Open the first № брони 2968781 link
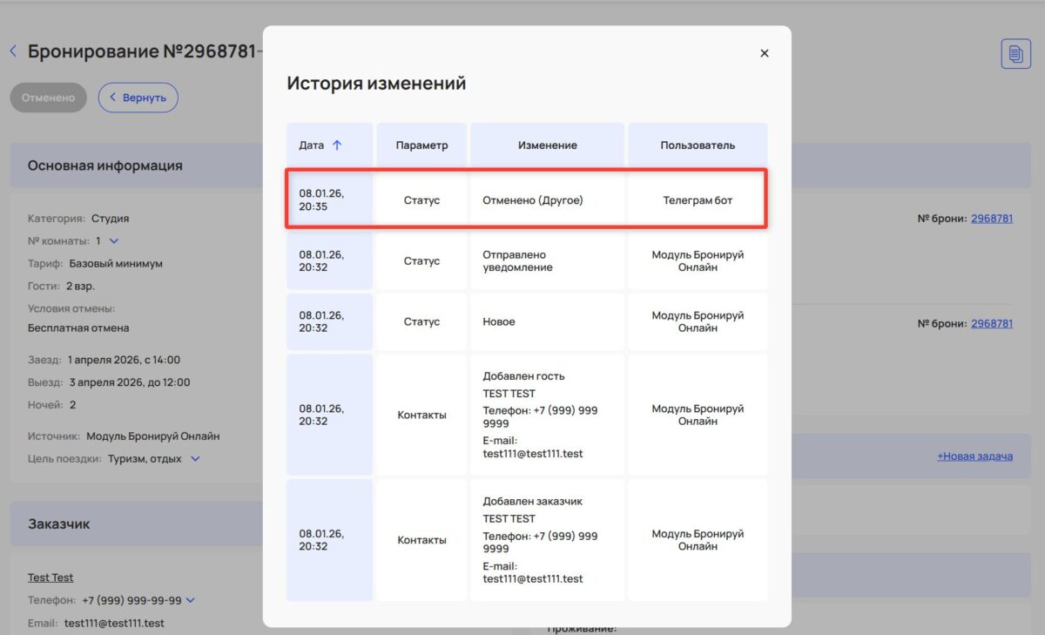1045x635 pixels. [x=992, y=219]
